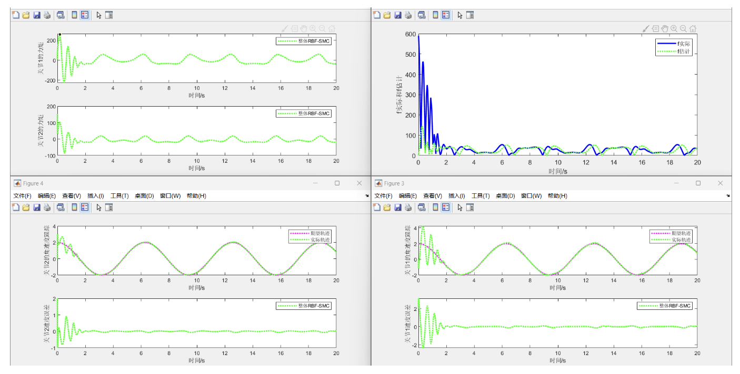Link plot icon in torque plot window
Viewport: 740px width, 374px height.
pyautogui.click(x=61, y=15)
